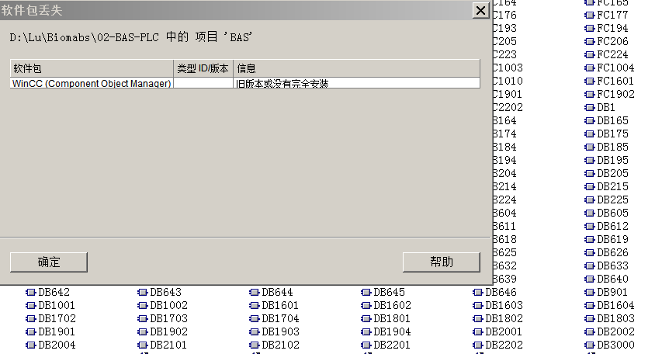Select the DB1001 data block icon

click(31, 305)
